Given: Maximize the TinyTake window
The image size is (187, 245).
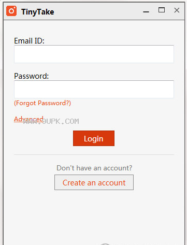Looking at the screenshot, I should click(x=162, y=10).
